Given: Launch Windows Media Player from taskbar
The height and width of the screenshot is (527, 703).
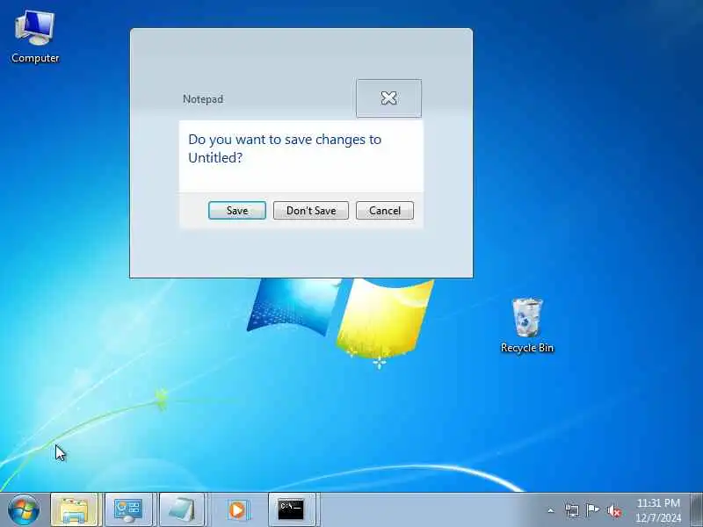Looking at the screenshot, I should coord(237,509).
